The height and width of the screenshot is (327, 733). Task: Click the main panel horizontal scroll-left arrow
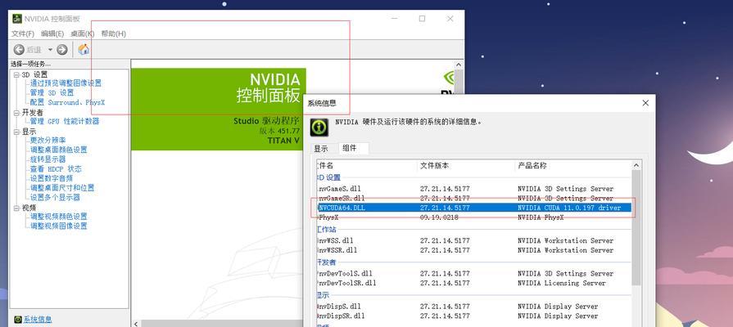tap(136, 323)
